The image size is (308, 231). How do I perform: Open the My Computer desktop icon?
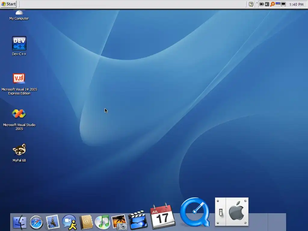click(19, 13)
